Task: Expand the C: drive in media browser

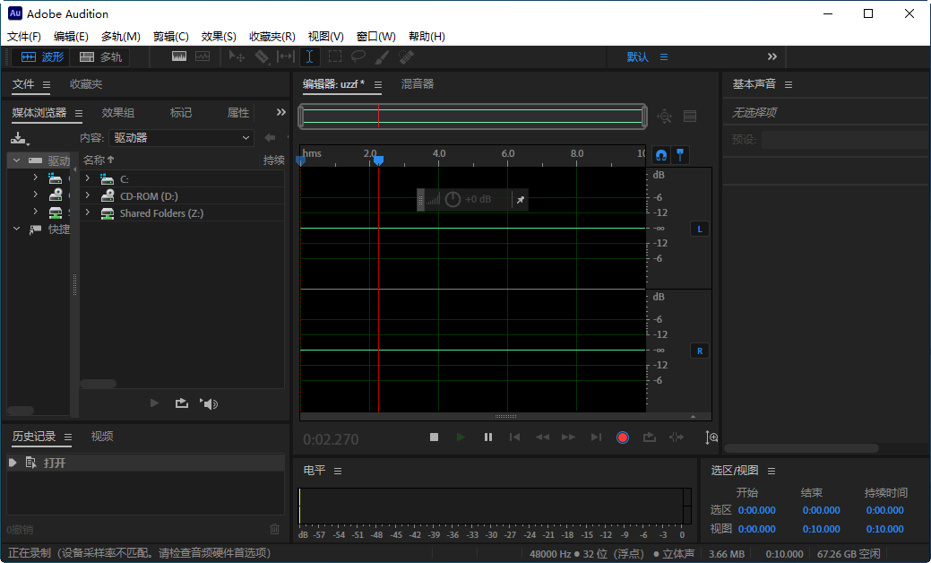Action: pos(87,178)
